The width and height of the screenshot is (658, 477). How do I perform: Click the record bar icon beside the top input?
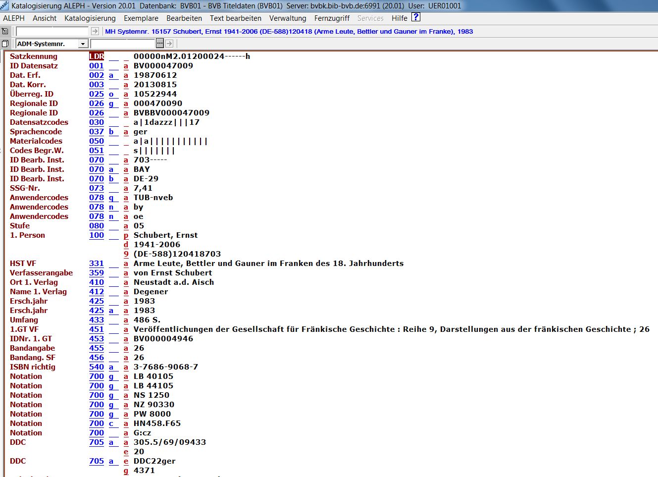5,31
